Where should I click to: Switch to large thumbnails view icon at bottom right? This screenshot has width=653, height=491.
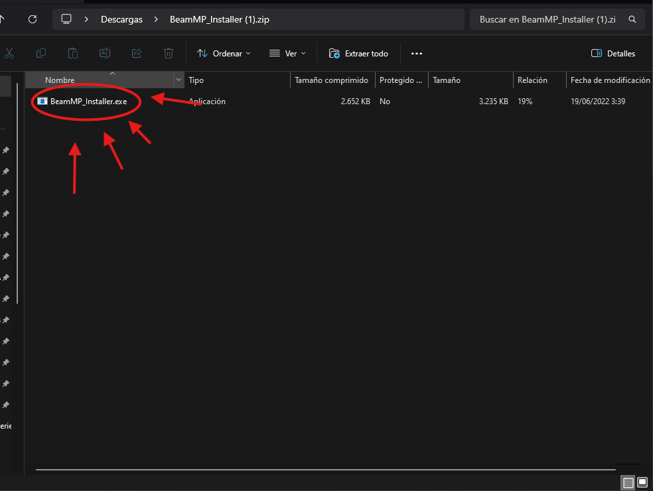point(642,482)
